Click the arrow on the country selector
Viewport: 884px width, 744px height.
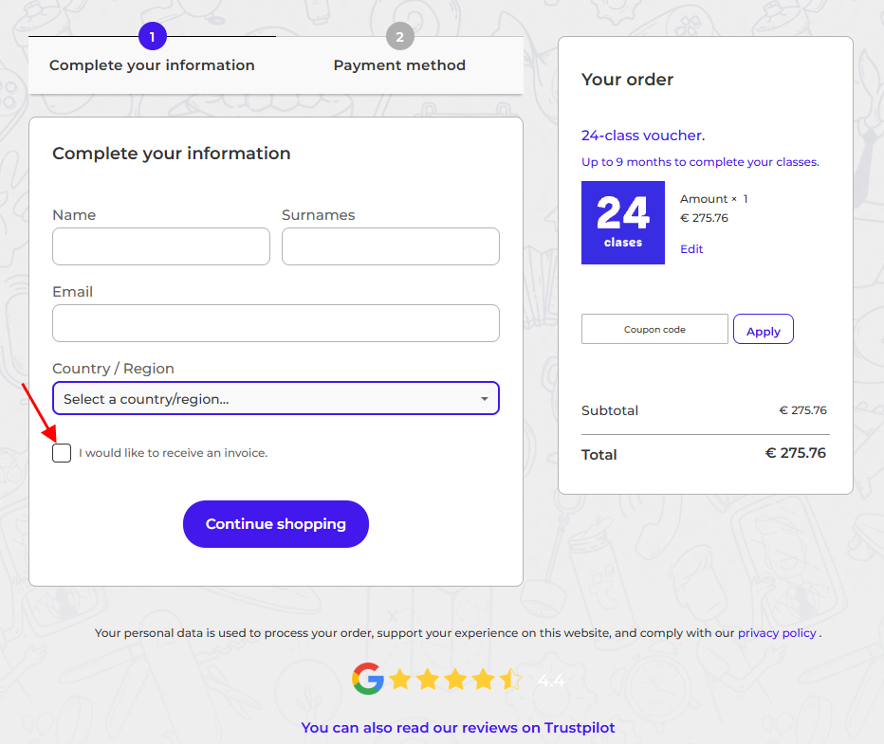tap(485, 399)
